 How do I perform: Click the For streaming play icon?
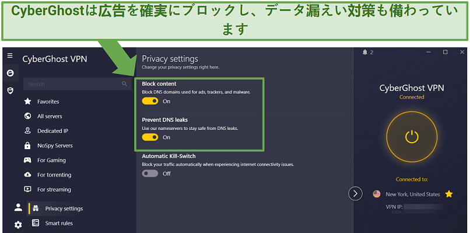point(27,189)
